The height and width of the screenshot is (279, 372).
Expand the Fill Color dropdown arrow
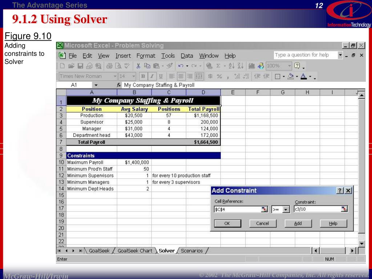tap(297, 77)
